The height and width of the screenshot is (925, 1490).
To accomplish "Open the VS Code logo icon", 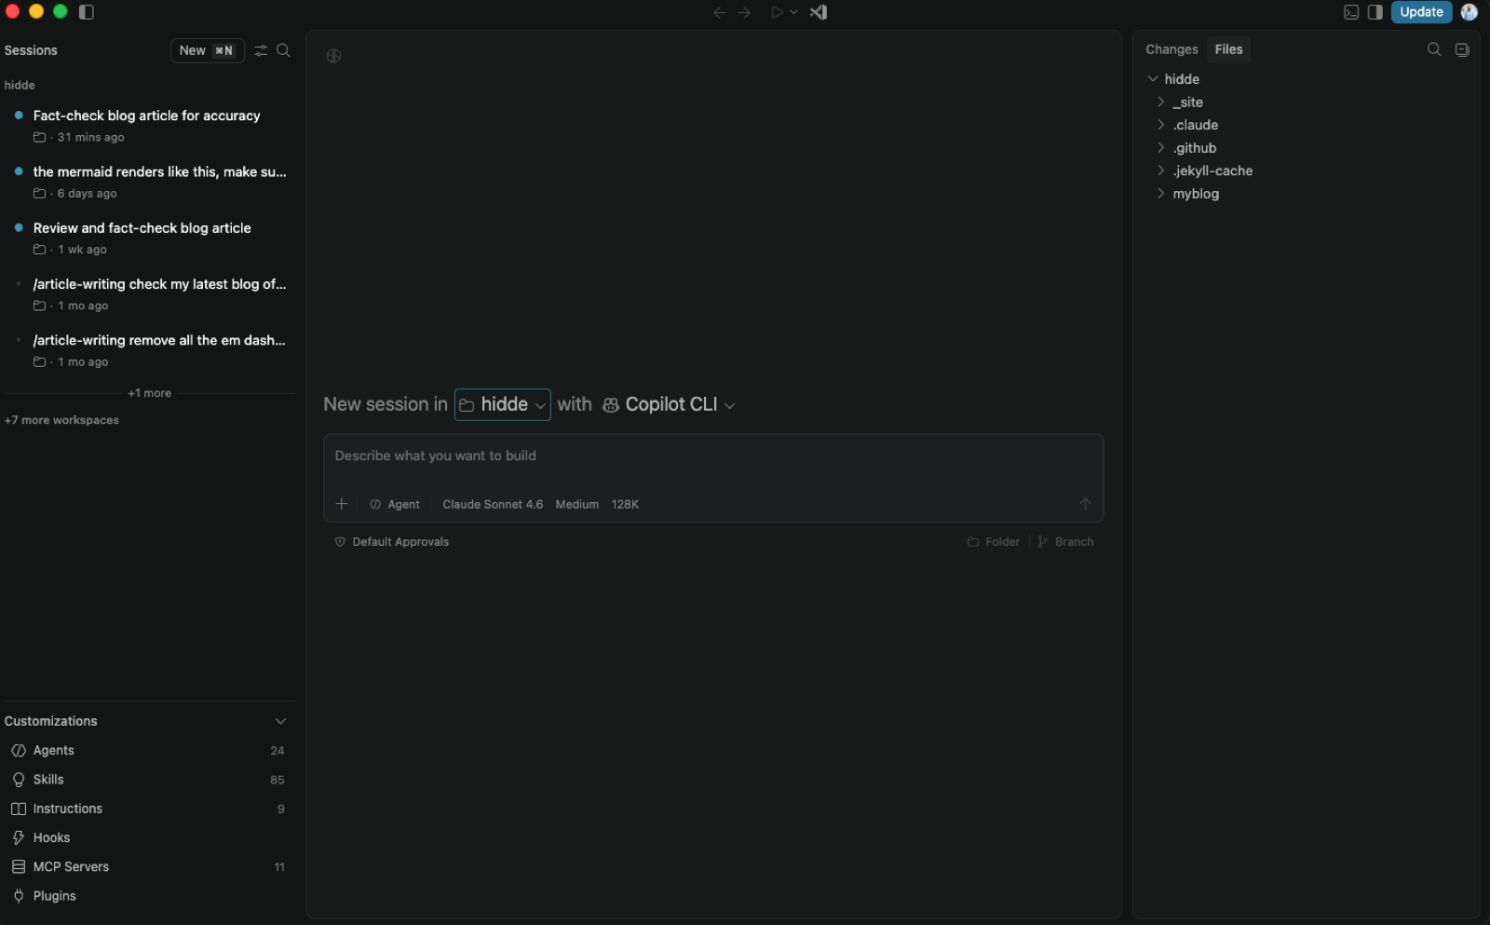I will coord(819,12).
